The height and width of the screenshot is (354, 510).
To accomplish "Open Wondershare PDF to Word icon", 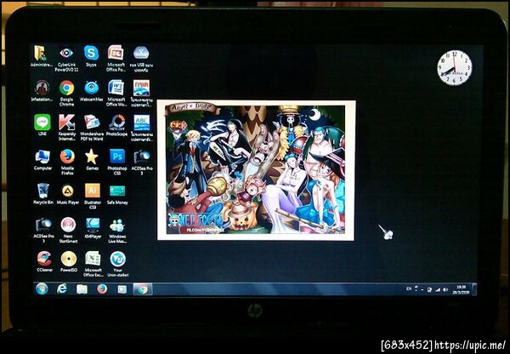I will (92, 127).
